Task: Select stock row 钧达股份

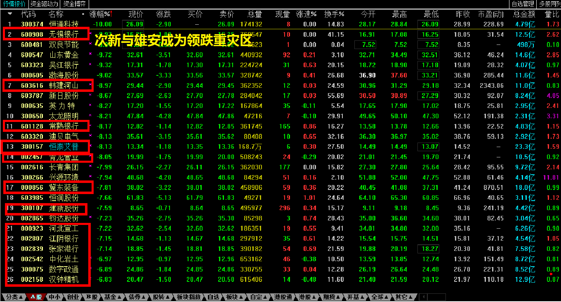Action: pos(280,218)
